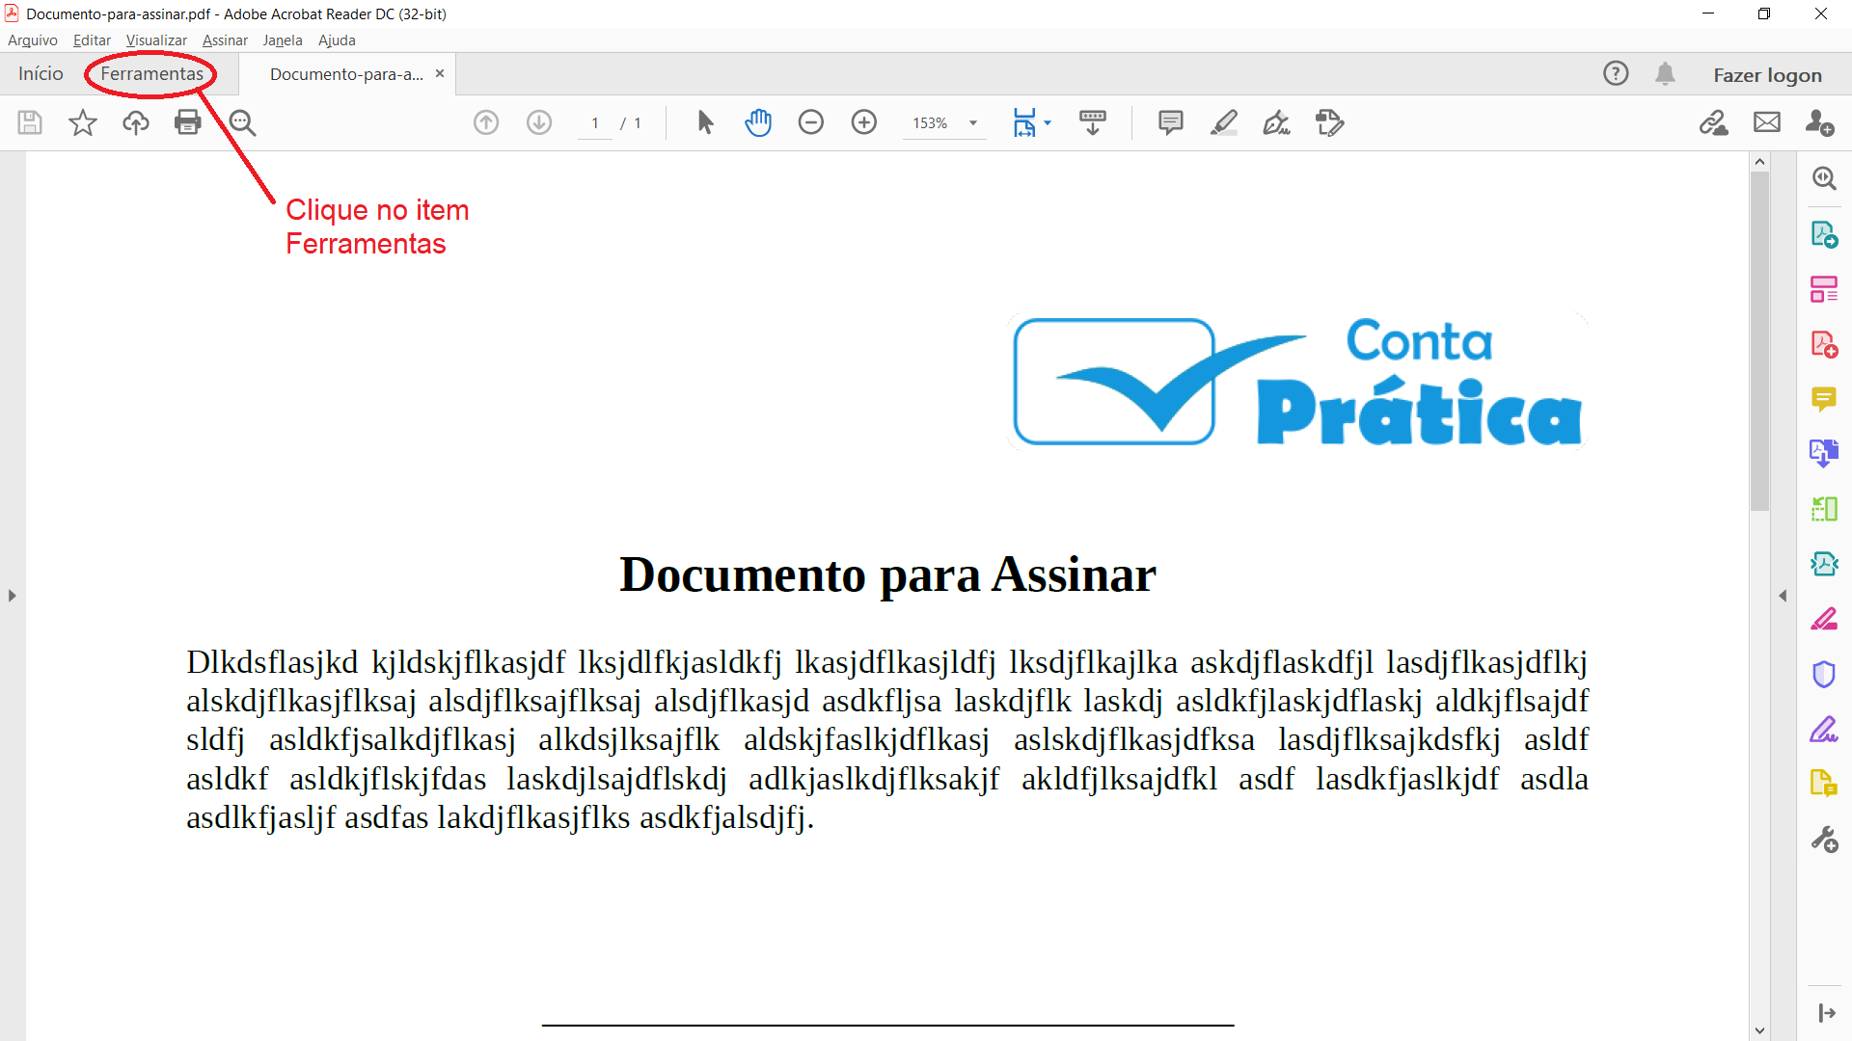Activate the Hand pan tool

click(x=758, y=122)
